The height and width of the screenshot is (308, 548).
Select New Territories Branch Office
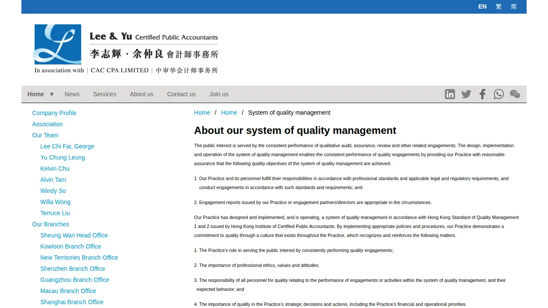pos(79,258)
